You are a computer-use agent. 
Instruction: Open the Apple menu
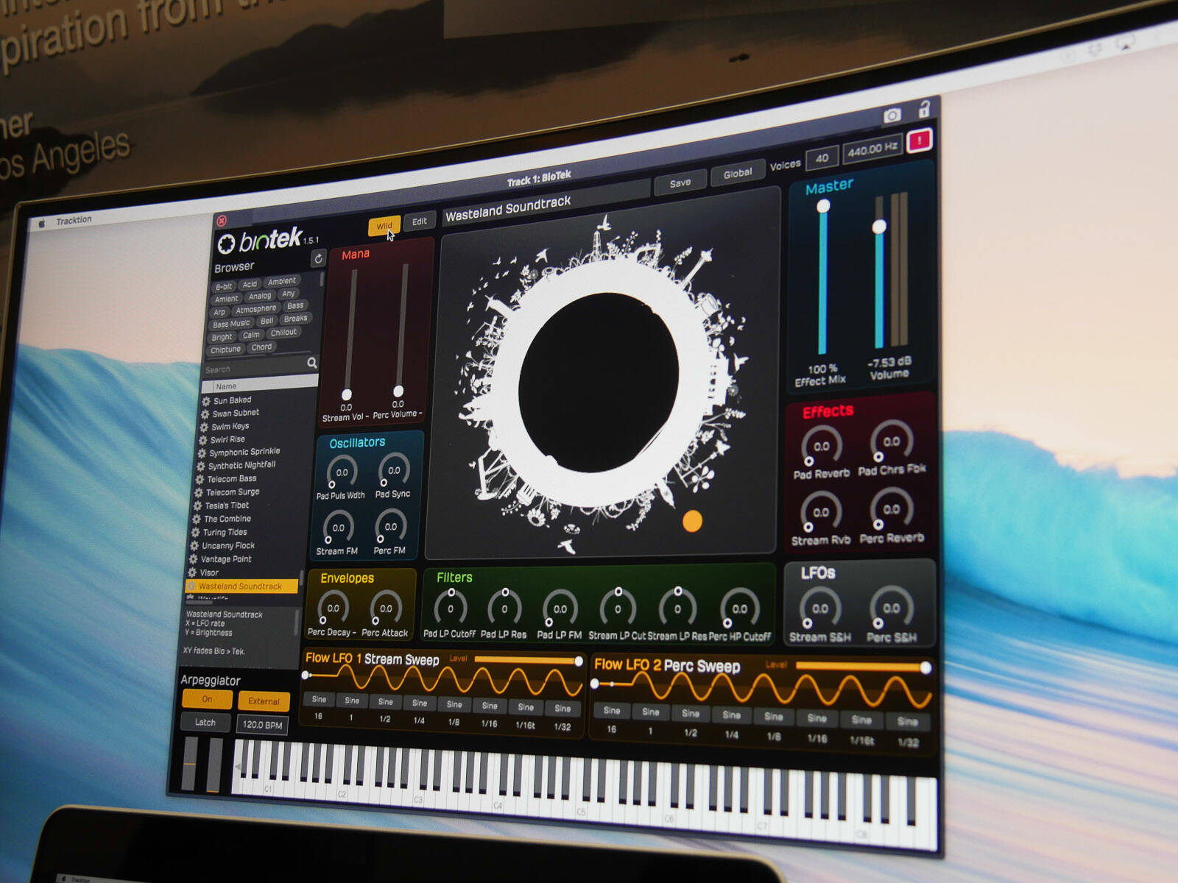click(x=42, y=223)
